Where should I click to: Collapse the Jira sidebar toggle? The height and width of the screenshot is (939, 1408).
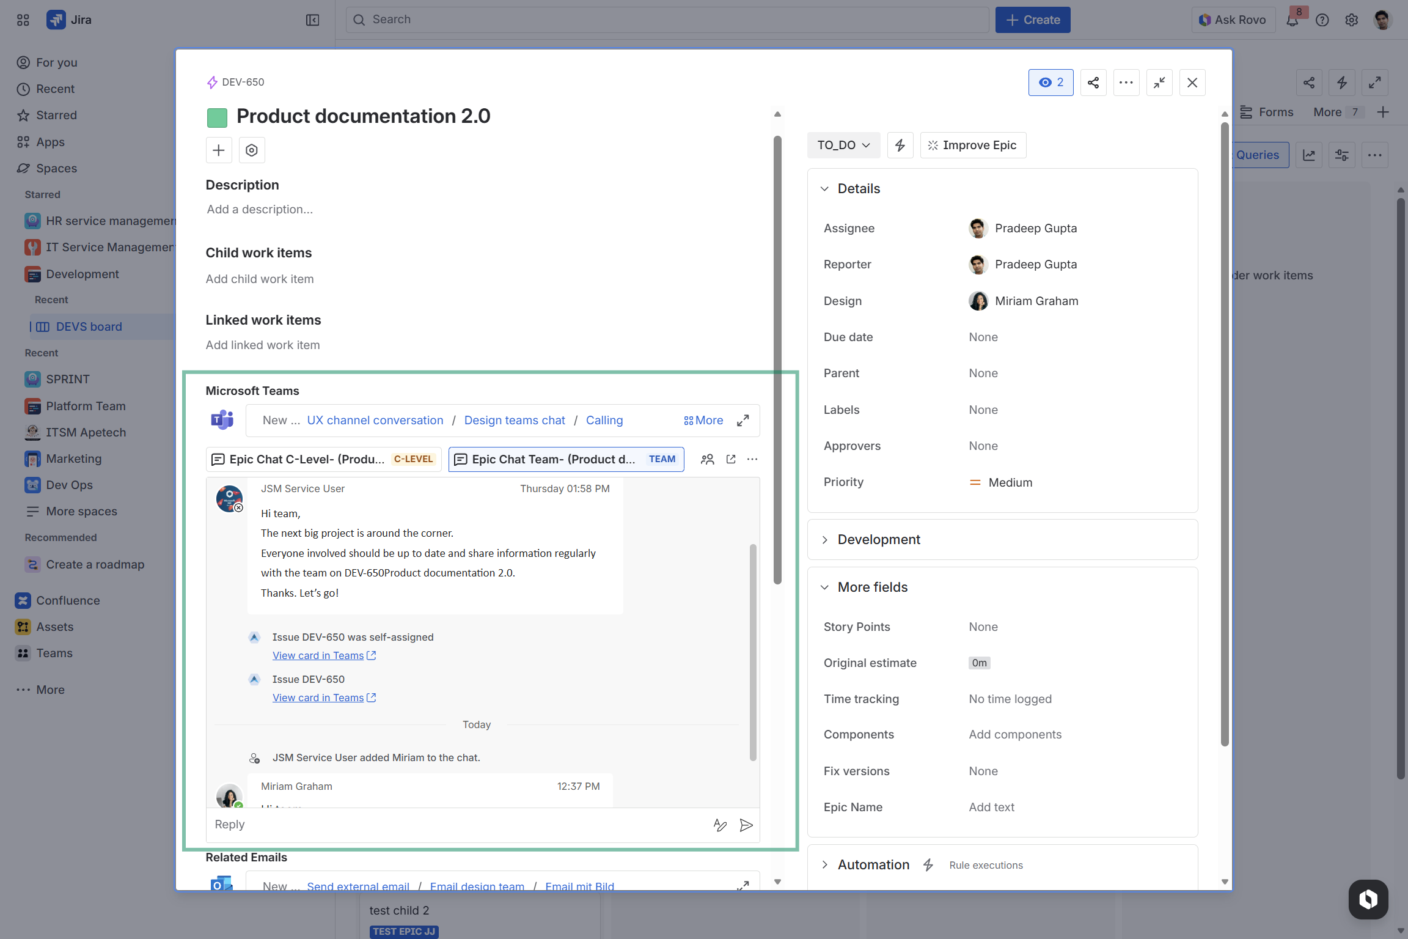point(312,20)
